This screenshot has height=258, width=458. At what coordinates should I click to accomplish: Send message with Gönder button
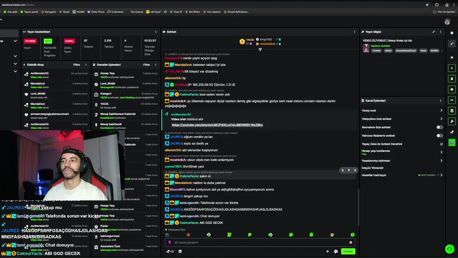[348, 252]
